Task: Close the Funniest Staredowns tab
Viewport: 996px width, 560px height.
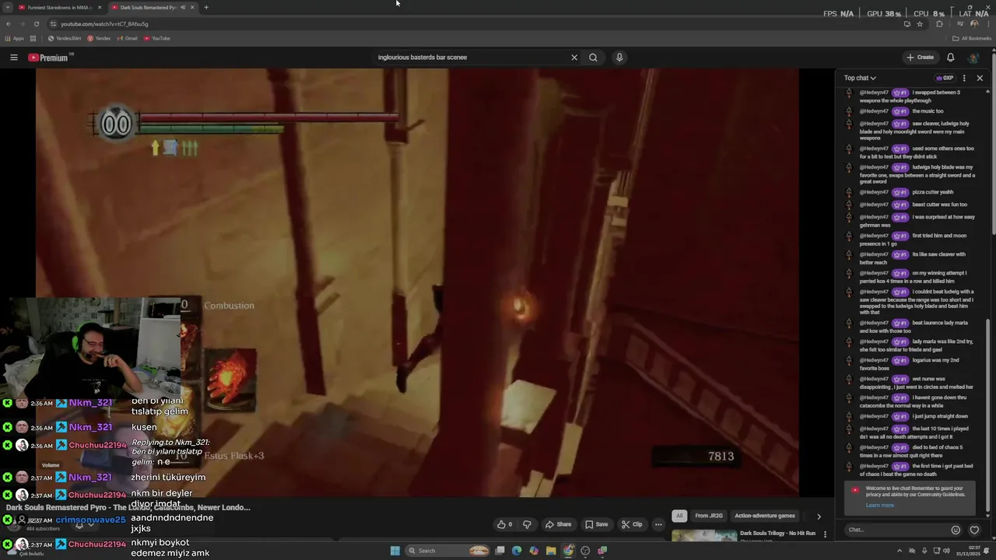Action: pyautogui.click(x=99, y=7)
